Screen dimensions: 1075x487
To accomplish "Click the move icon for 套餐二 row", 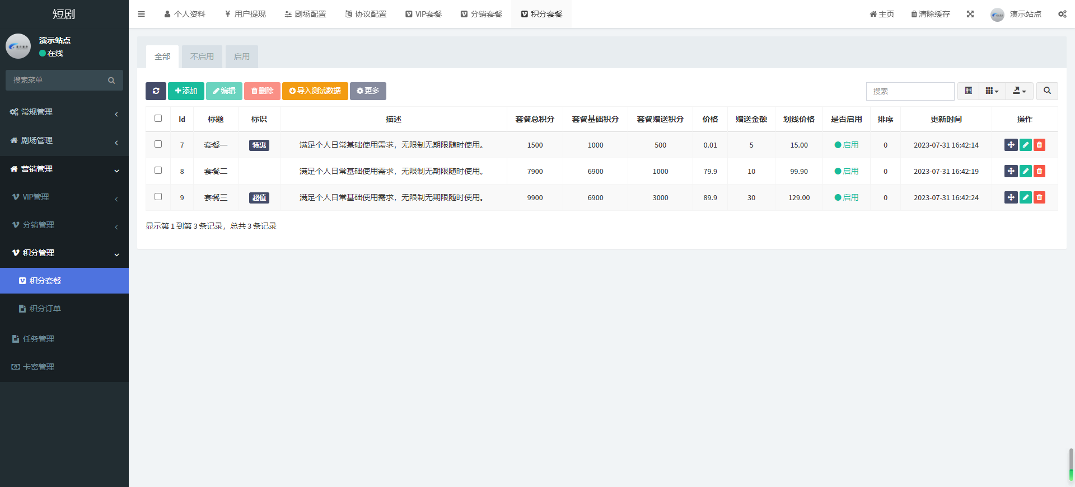I will [1011, 171].
